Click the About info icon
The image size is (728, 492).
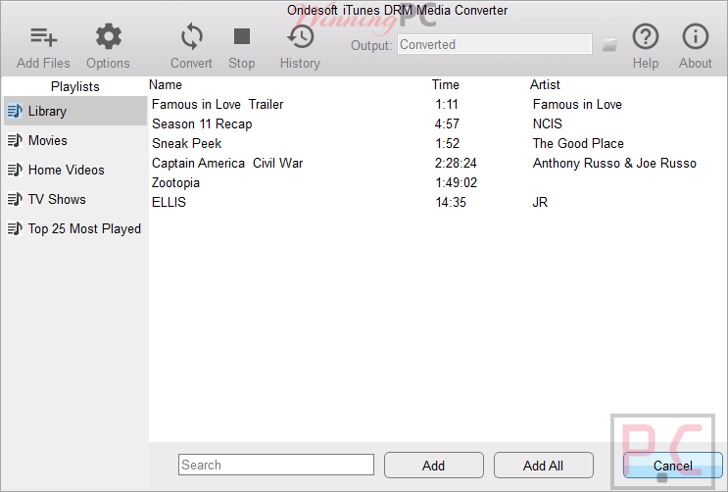click(695, 36)
